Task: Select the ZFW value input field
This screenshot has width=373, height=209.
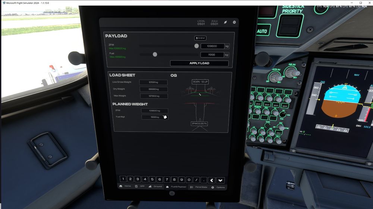Action: tap(212, 46)
